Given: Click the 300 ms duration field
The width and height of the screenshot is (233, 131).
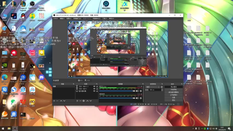Looking at the screenshot, I should pos(155,90).
